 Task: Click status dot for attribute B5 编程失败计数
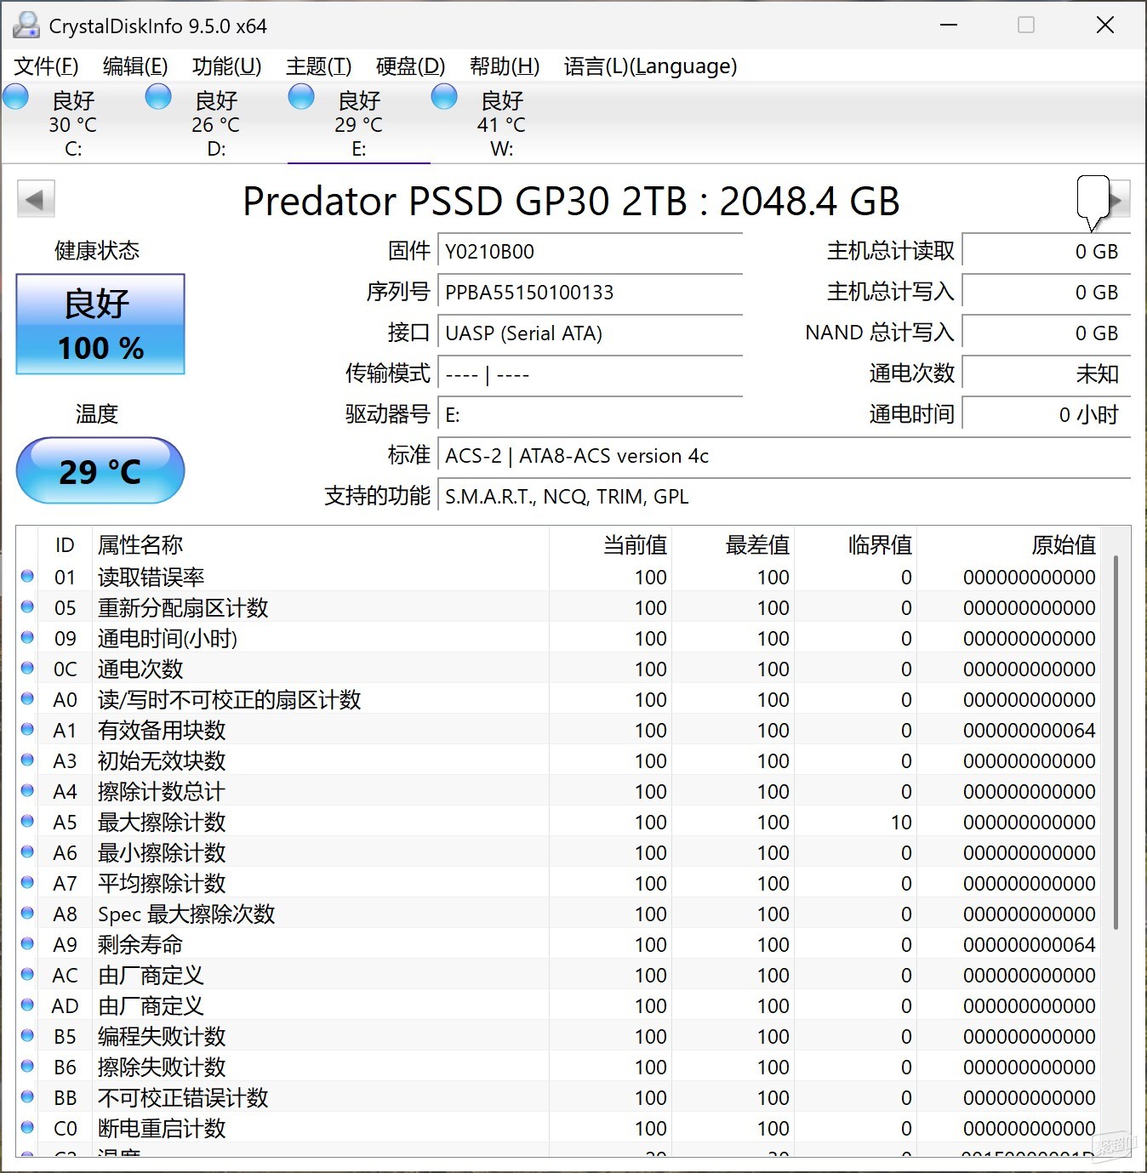click(27, 1036)
